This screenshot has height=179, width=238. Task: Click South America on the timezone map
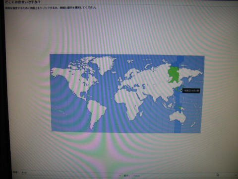tap(96, 113)
